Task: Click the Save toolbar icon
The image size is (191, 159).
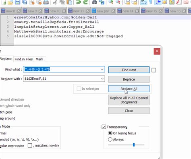Action: coord(17,2)
